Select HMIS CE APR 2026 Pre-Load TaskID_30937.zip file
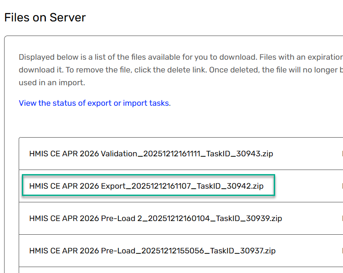 (152, 251)
